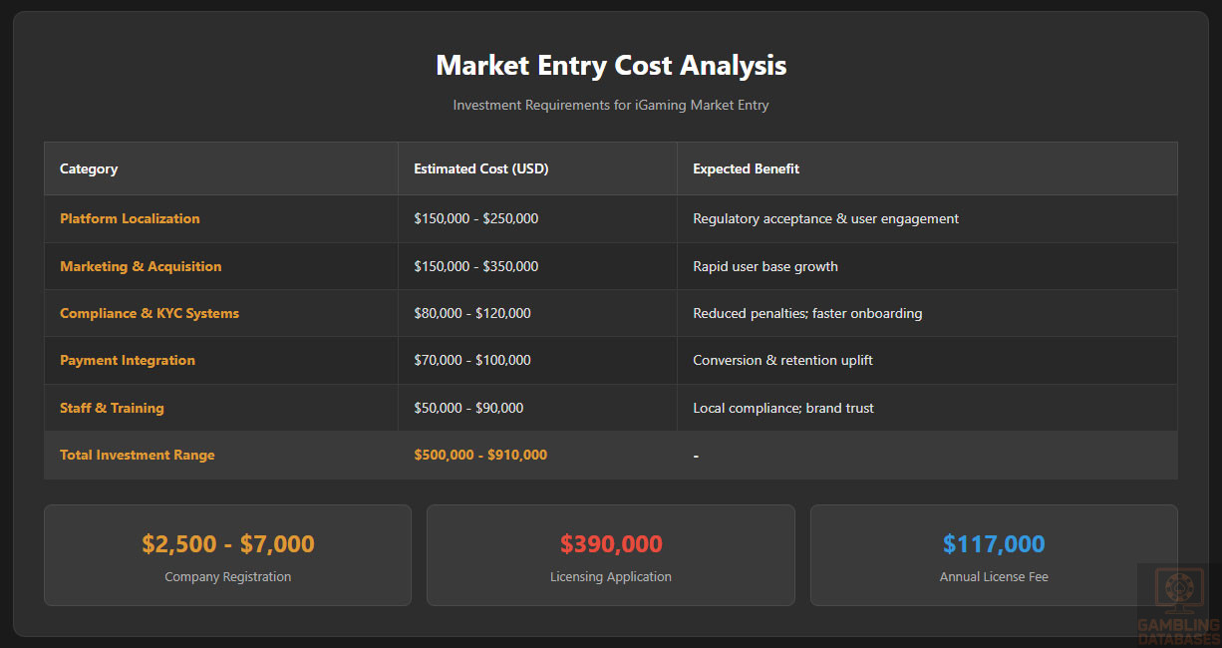1222x648 pixels.
Task: Click the Payment Integration row label
Action: click(128, 360)
